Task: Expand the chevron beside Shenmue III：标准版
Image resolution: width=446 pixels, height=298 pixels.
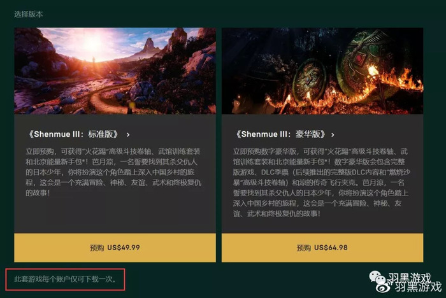Action: 128,135
